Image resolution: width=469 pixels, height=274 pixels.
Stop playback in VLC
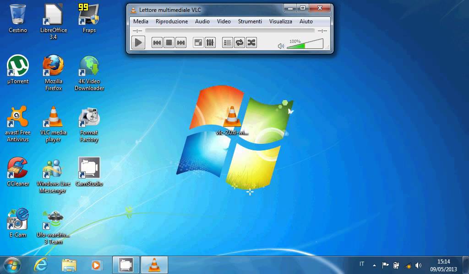169,42
